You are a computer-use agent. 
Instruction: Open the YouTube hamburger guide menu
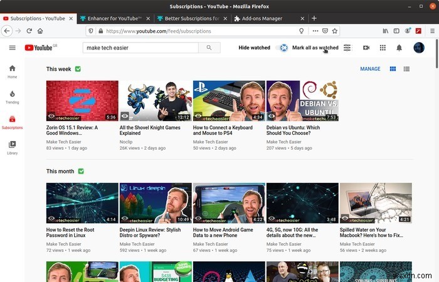point(13,48)
